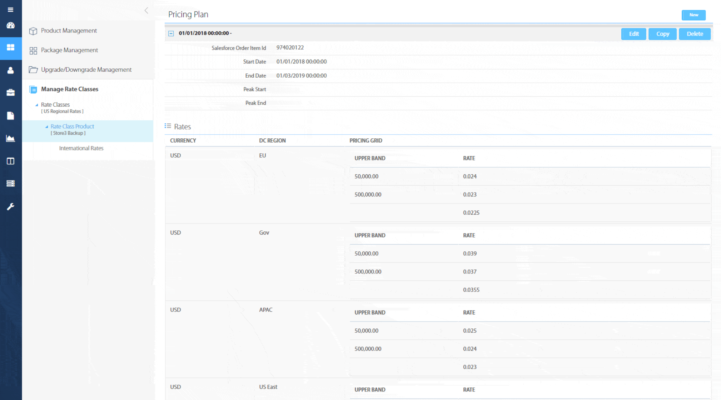Collapse the 01/01/2018 pricing plan section
The height and width of the screenshot is (400, 721).
(x=171, y=34)
